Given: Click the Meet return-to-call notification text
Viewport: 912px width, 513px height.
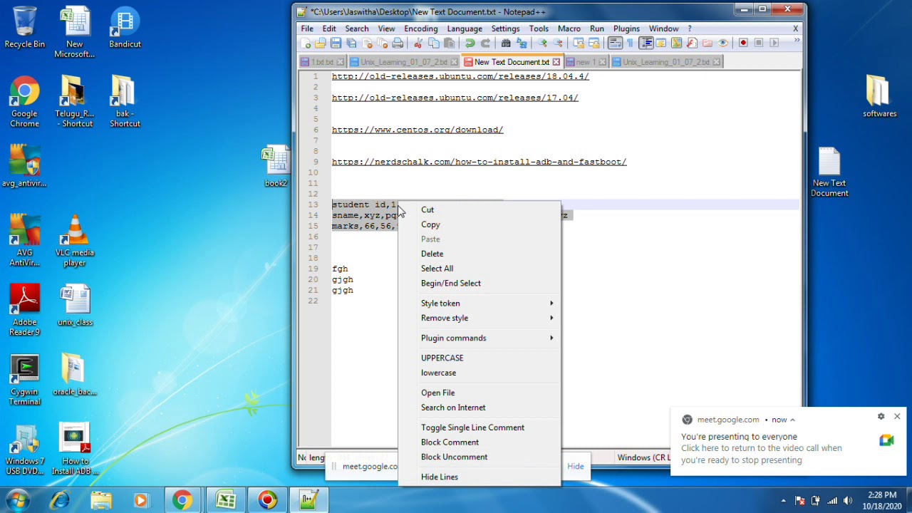Looking at the screenshot, I should tap(761, 454).
